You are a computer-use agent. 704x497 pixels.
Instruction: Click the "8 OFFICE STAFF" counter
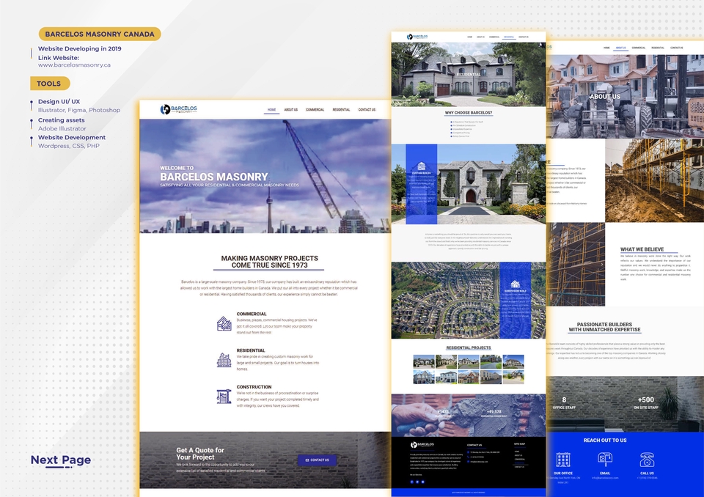click(x=564, y=402)
